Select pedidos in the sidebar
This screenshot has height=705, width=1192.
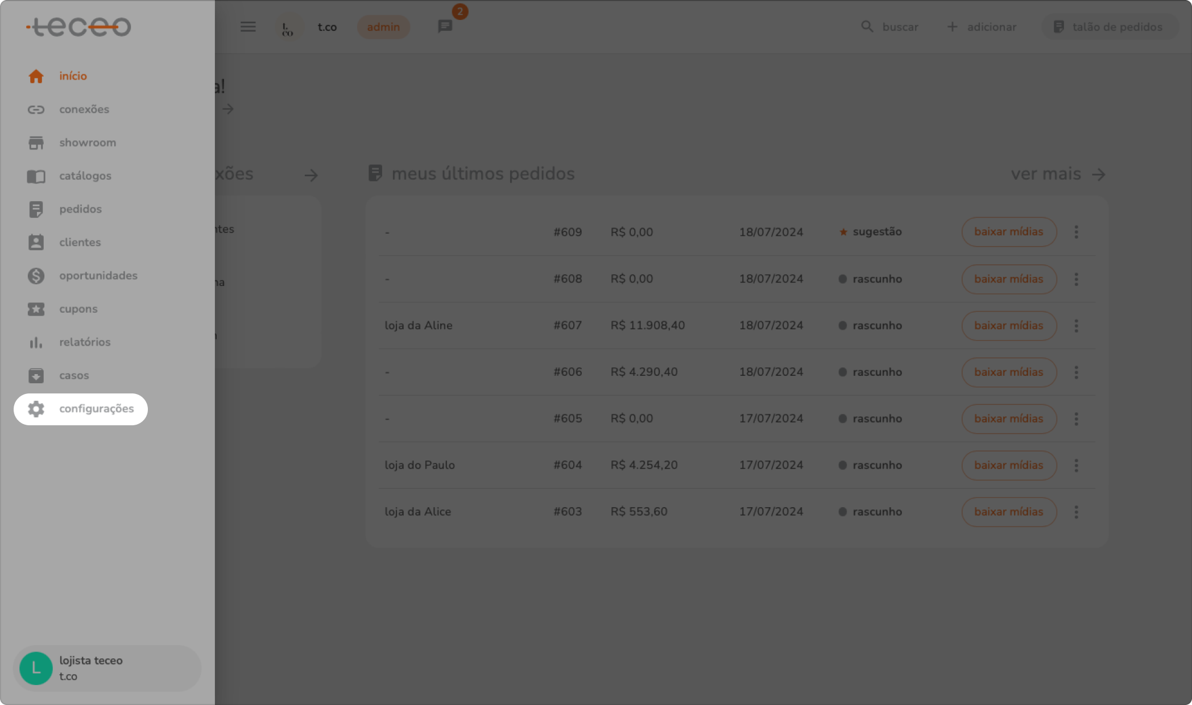pos(80,209)
